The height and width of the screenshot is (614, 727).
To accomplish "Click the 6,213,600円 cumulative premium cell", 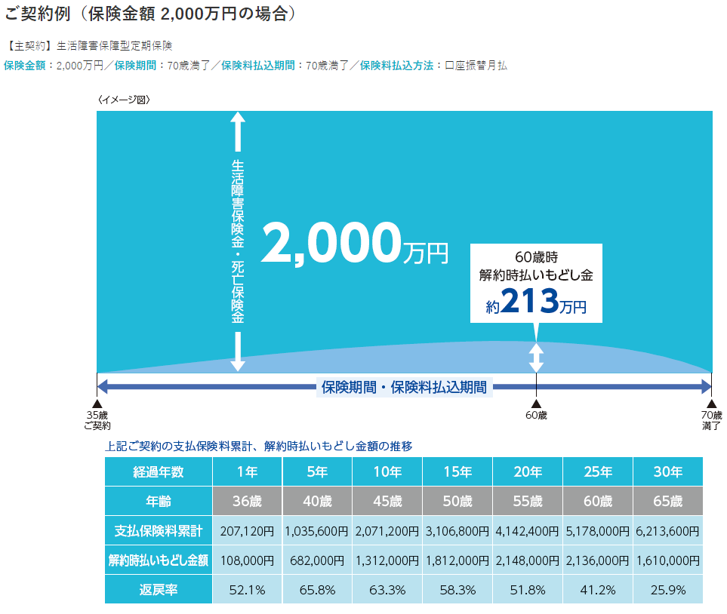I will [x=667, y=531].
